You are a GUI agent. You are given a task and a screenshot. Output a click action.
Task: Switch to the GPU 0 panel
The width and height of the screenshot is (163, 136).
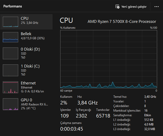[26, 104]
